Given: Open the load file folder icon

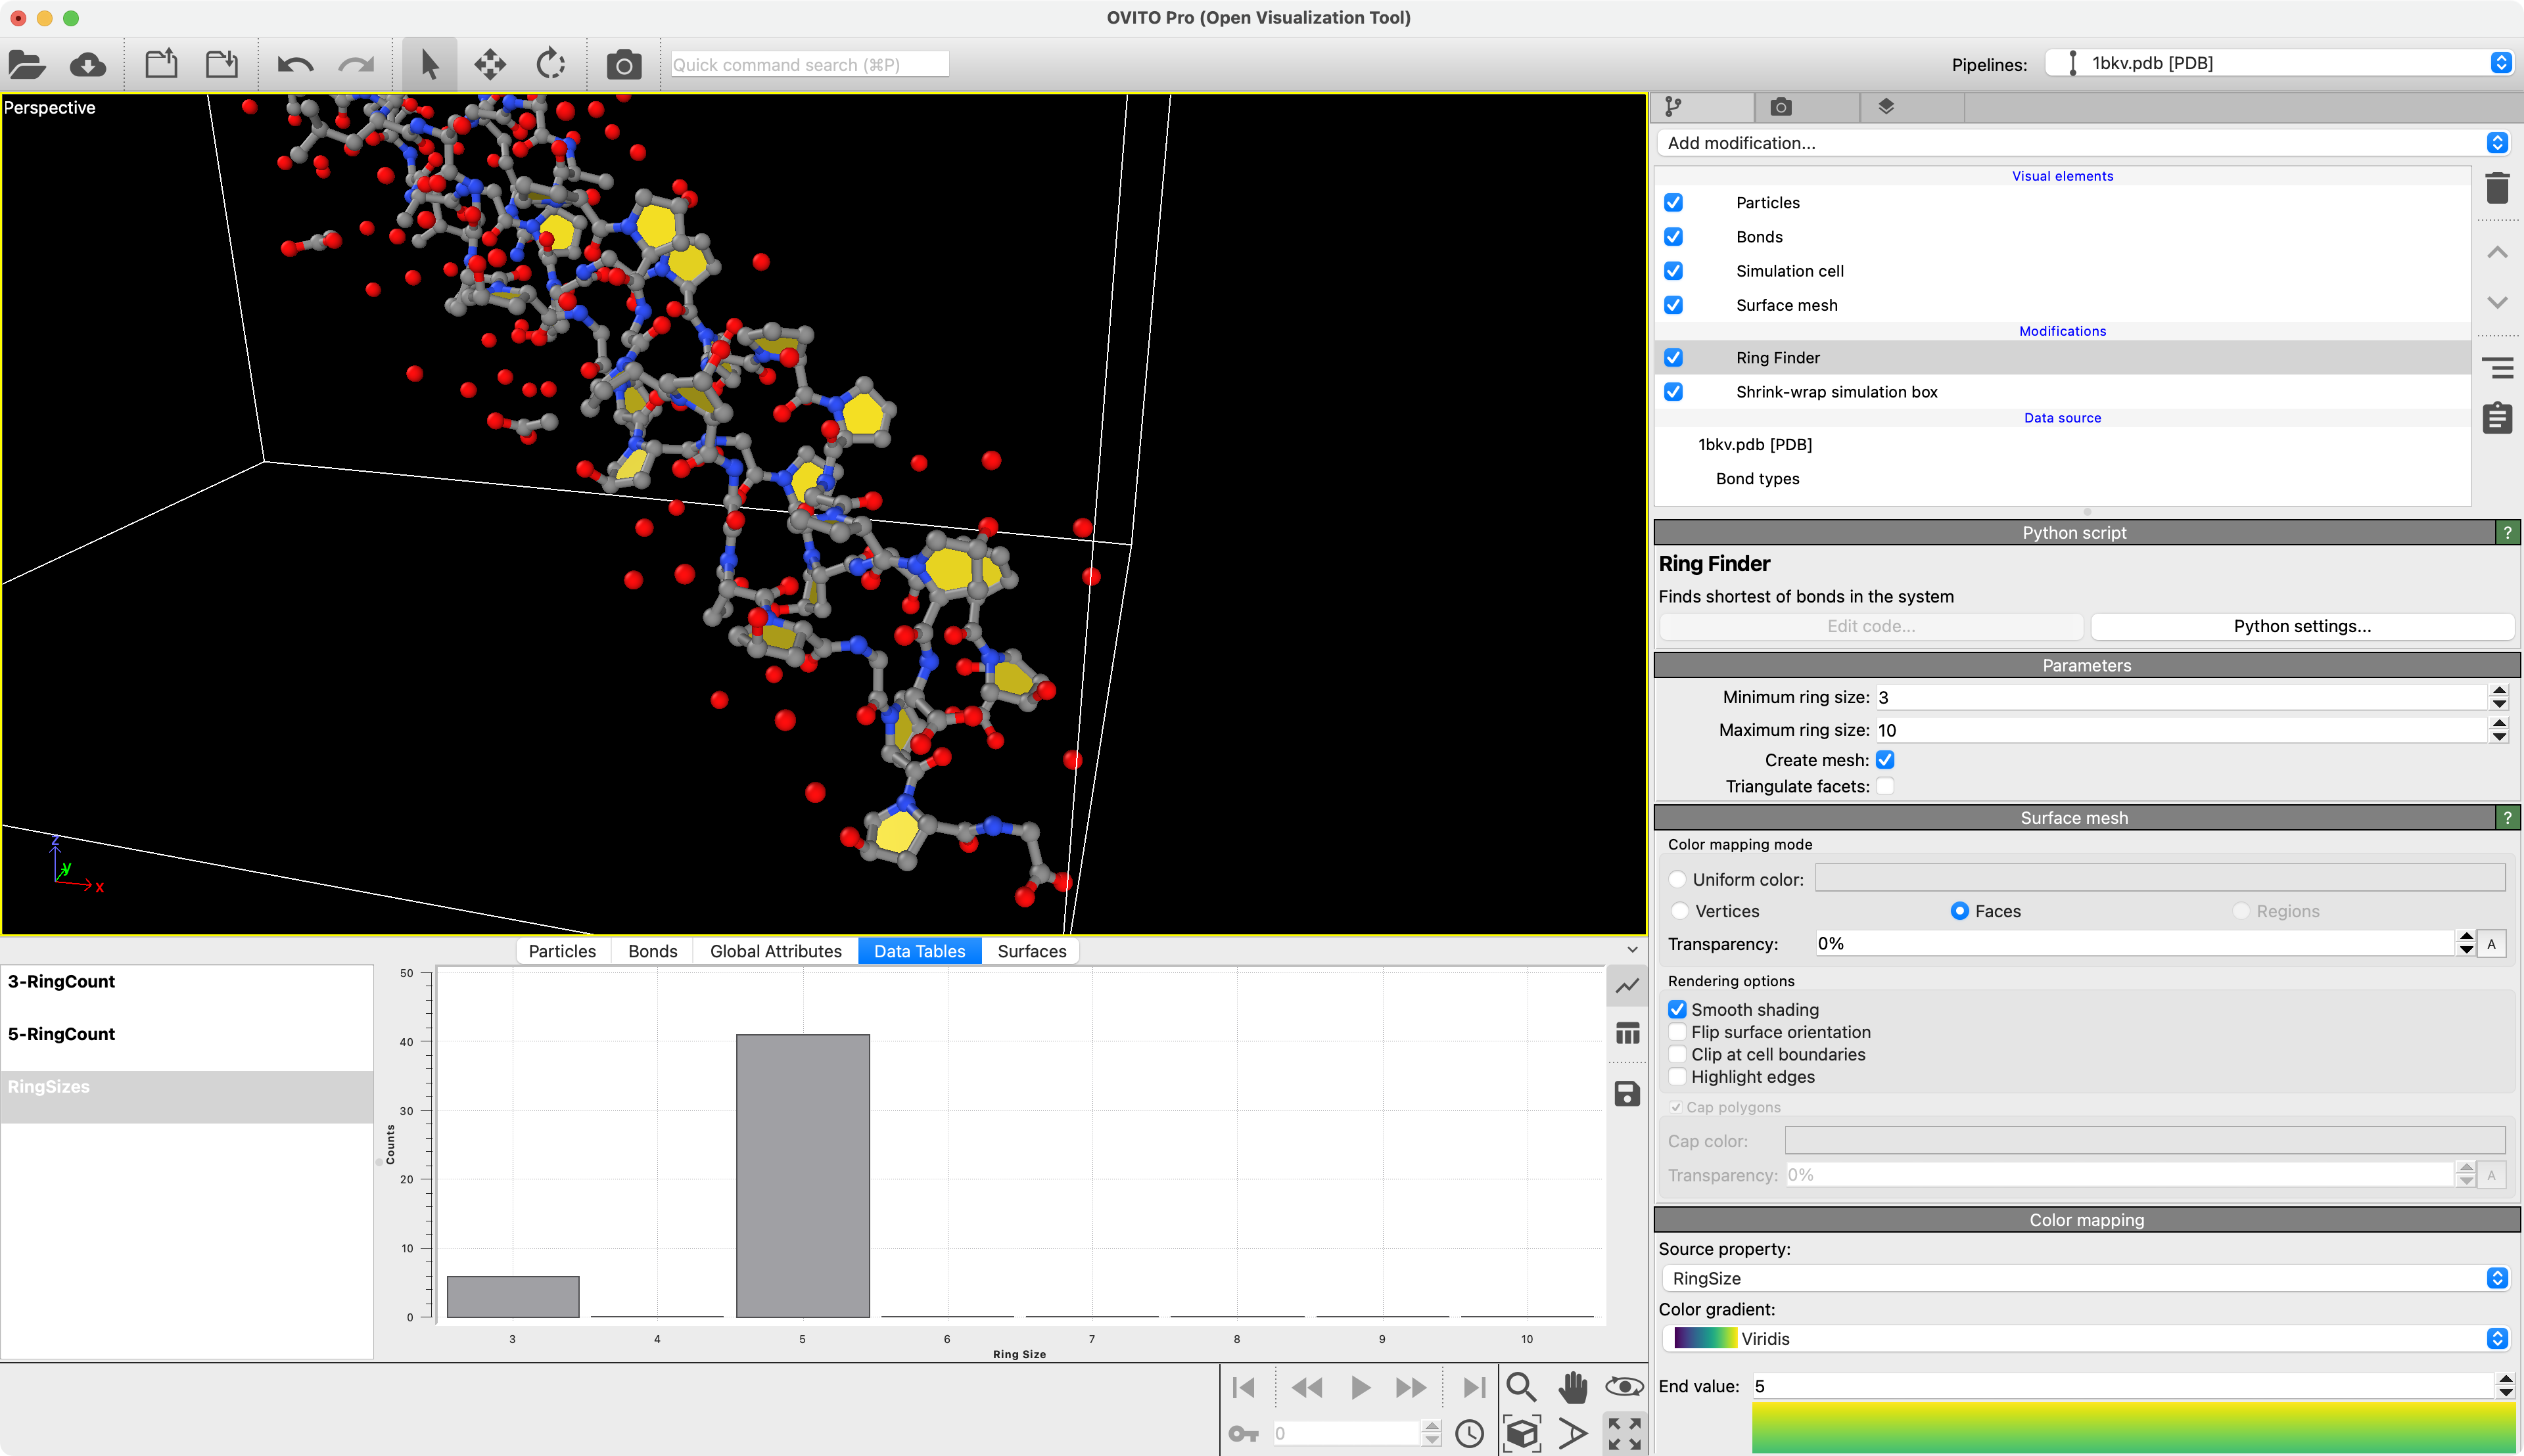Looking at the screenshot, I should [27, 65].
